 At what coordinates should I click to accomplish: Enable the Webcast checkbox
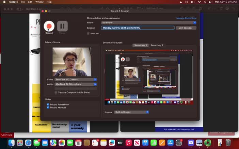[x=89, y=33]
